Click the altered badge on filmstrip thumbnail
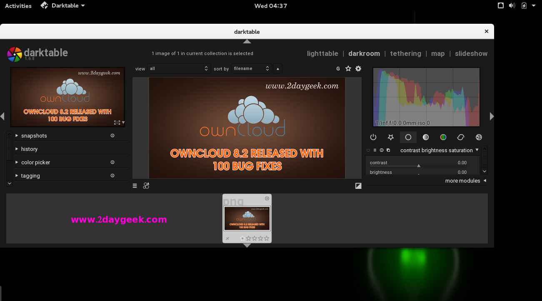 (267, 198)
